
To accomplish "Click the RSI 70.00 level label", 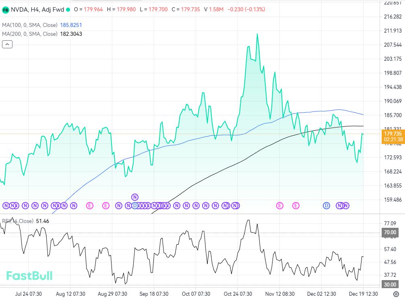I will click(390, 232).
